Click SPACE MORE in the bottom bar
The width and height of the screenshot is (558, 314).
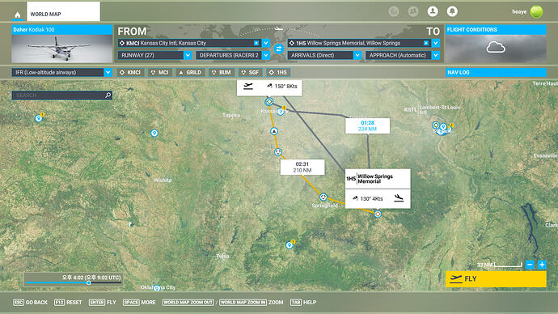(139, 302)
